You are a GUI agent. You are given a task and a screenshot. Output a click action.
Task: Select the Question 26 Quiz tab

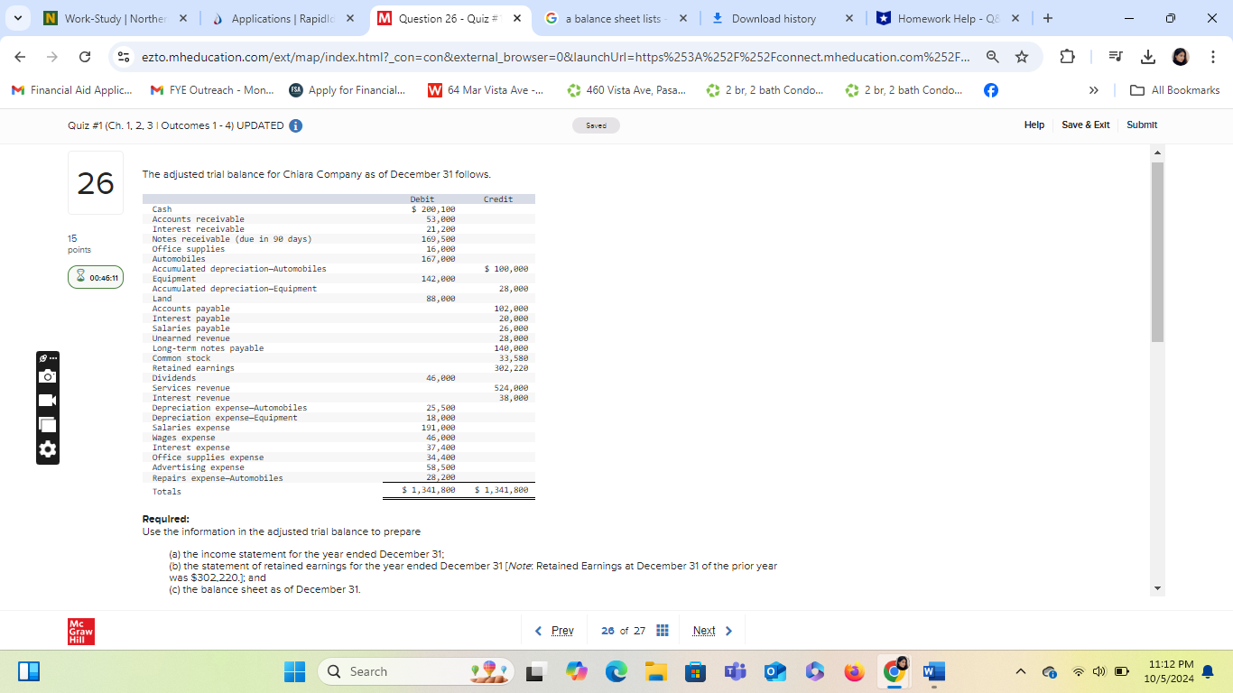(x=450, y=19)
